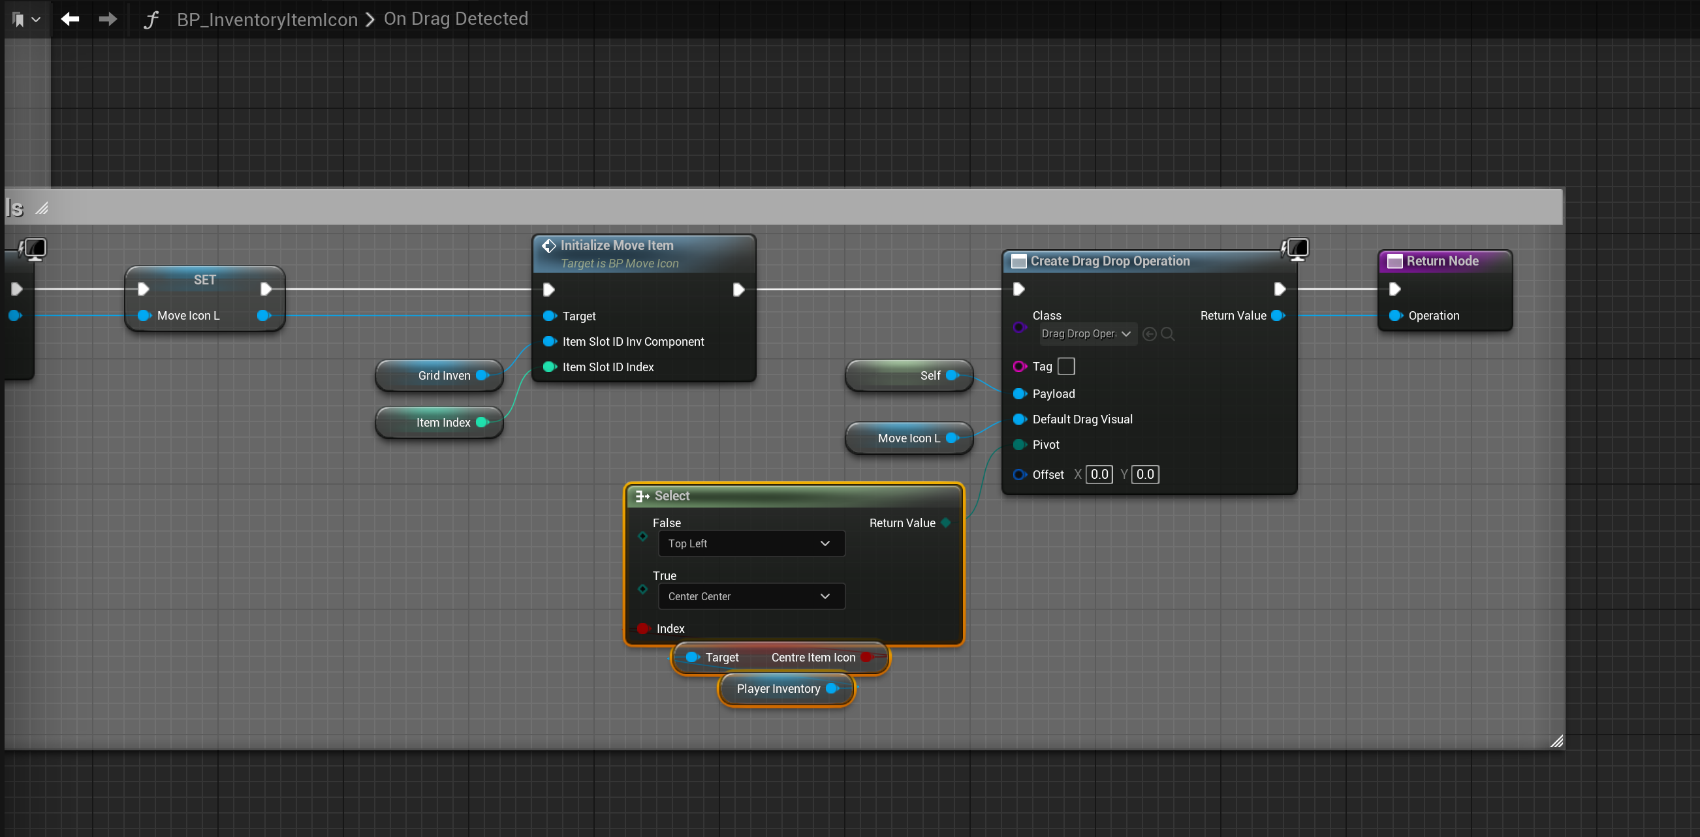
Task: Click BP_InventoryItemIcon breadcrumb link
Action: point(266,20)
